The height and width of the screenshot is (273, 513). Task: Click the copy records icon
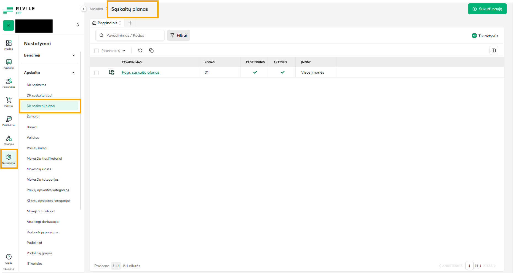point(151,50)
